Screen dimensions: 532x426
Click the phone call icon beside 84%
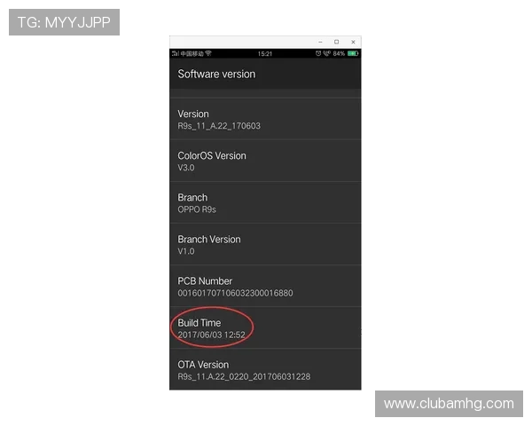326,53
